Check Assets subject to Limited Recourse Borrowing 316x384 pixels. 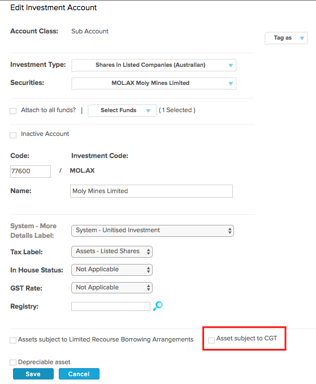13,340
